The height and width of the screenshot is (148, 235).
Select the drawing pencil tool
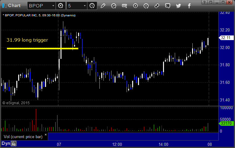(103, 6)
